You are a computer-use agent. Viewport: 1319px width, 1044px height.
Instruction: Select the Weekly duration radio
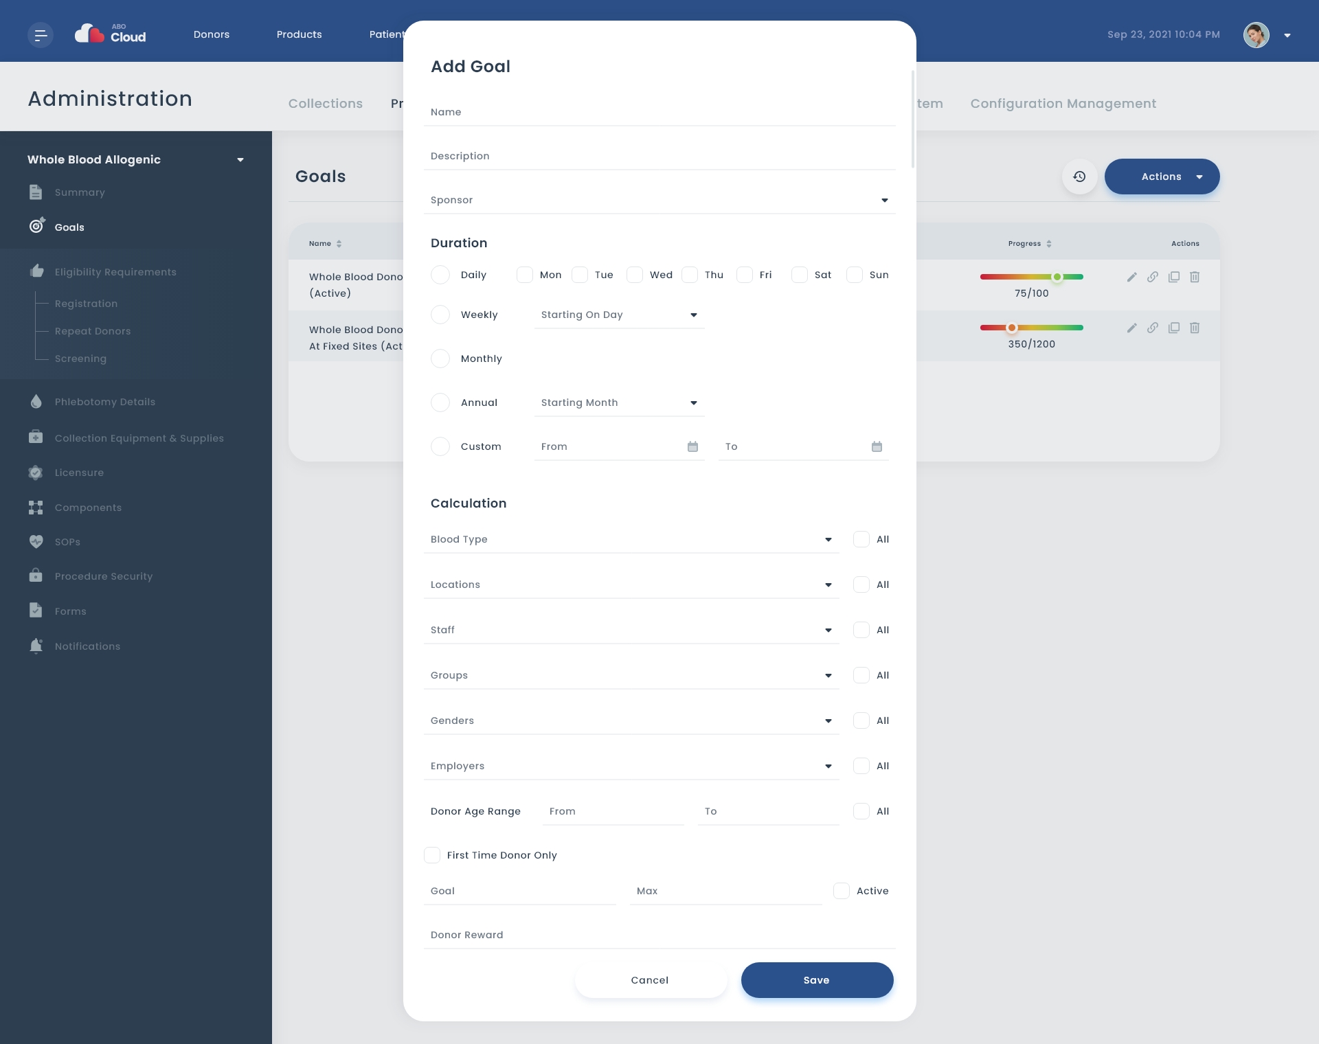440,315
